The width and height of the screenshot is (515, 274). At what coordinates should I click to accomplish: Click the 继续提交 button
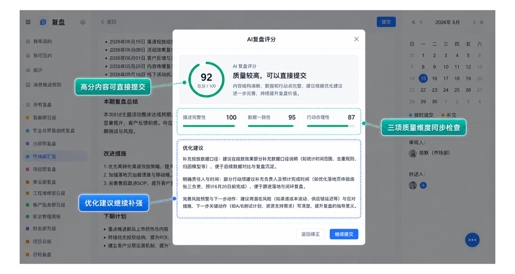344,234
